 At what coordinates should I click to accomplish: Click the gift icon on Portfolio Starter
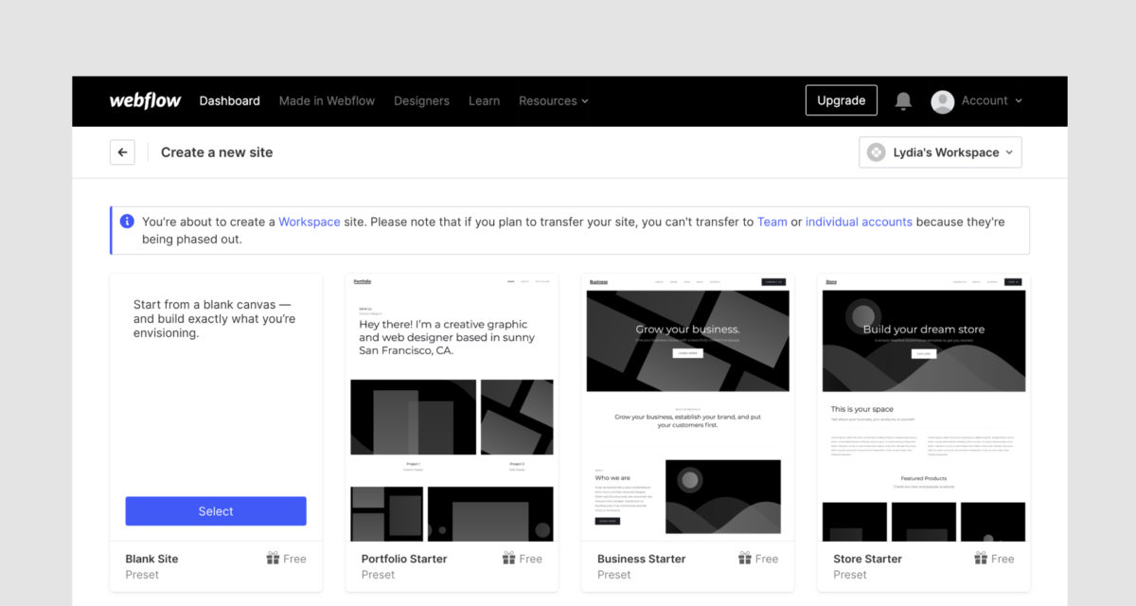[508, 559]
